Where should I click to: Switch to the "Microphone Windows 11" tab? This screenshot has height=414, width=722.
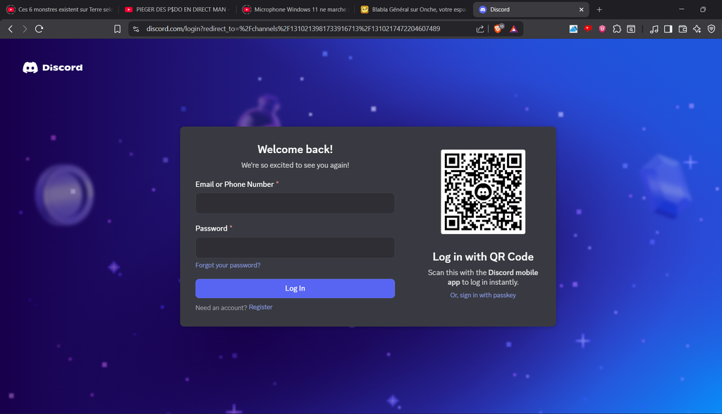pos(295,10)
